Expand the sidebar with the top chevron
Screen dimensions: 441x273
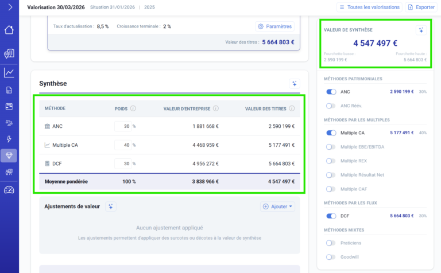(x=9, y=7)
